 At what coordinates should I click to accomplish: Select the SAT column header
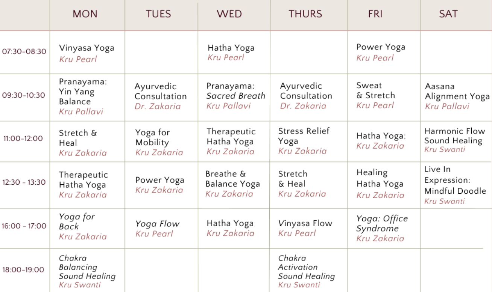point(448,14)
